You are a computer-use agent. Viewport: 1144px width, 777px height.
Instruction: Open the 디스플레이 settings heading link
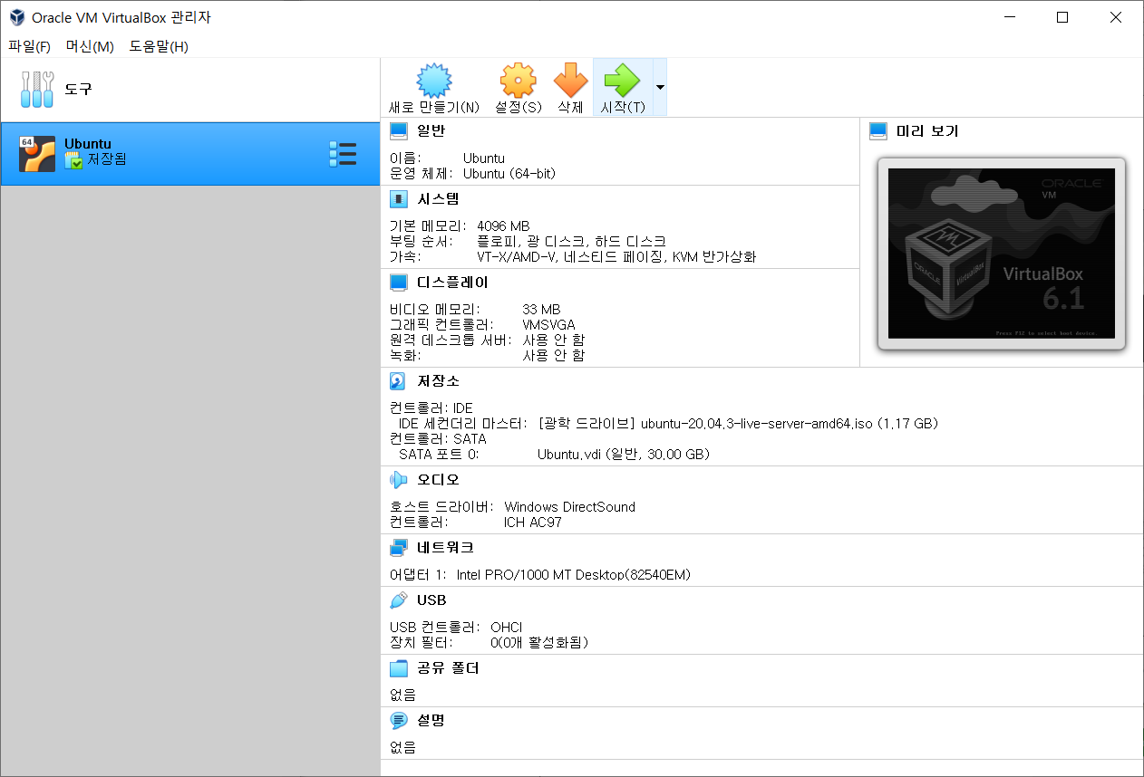(x=452, y=283)
